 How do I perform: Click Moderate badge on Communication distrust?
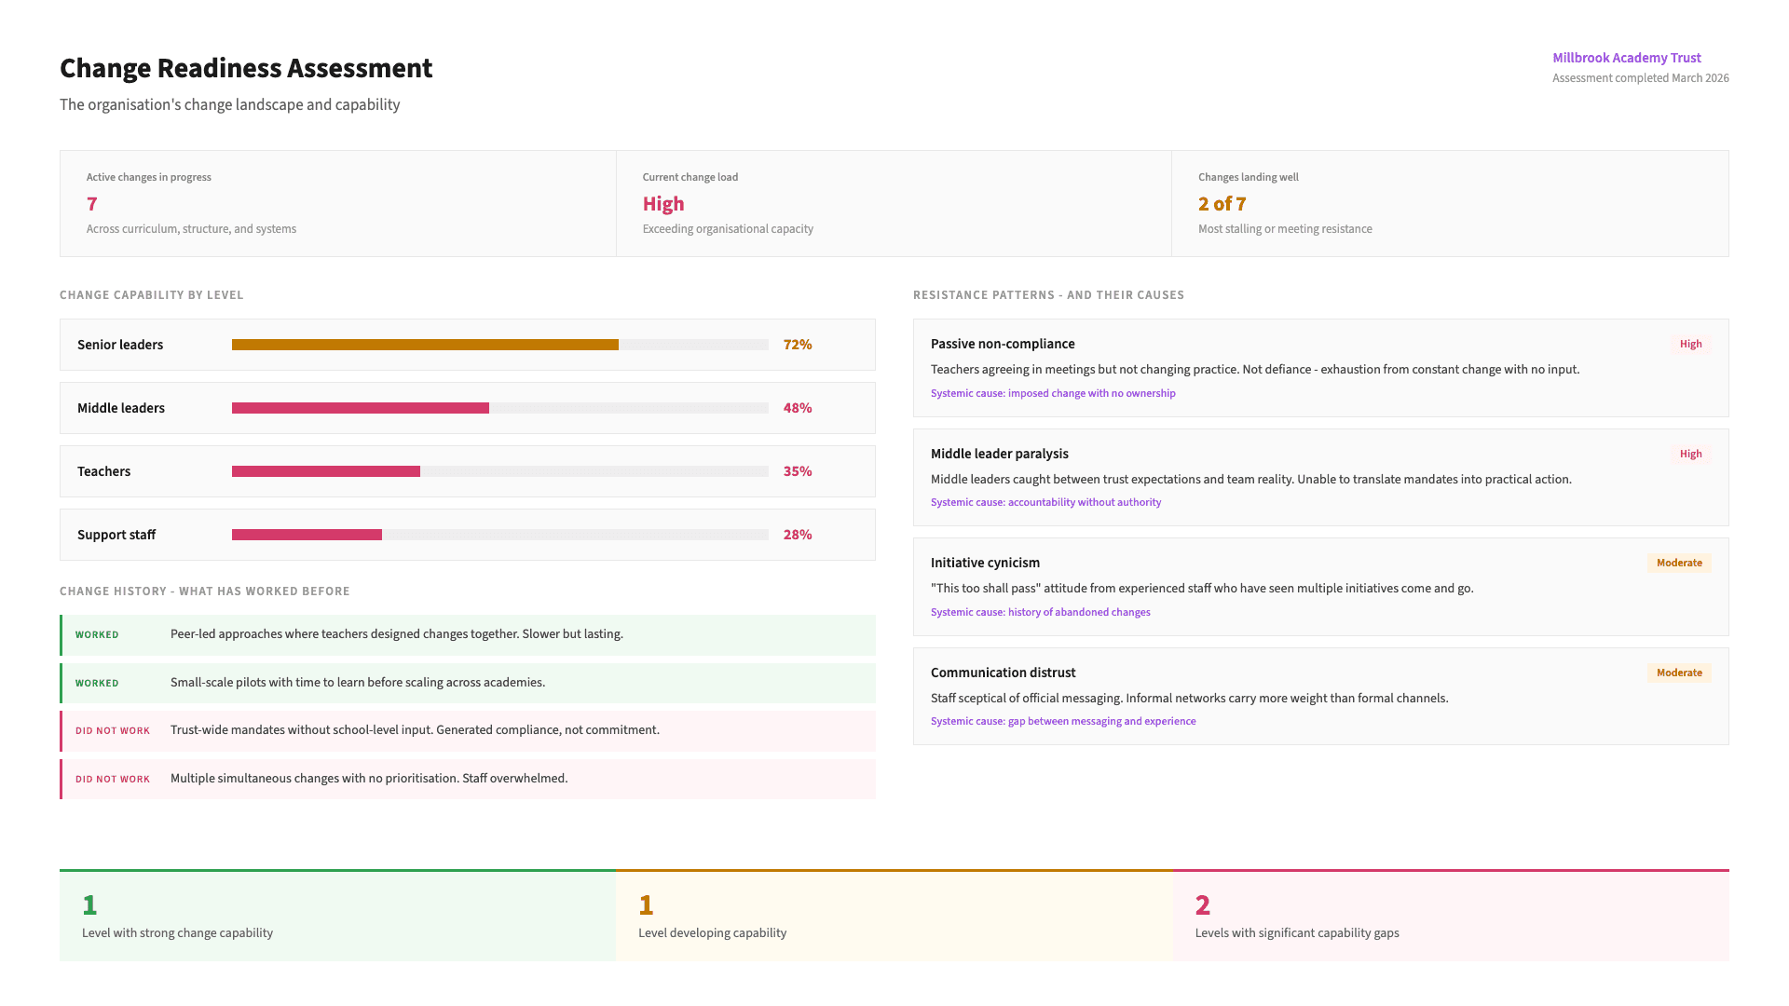(1679, 673)
